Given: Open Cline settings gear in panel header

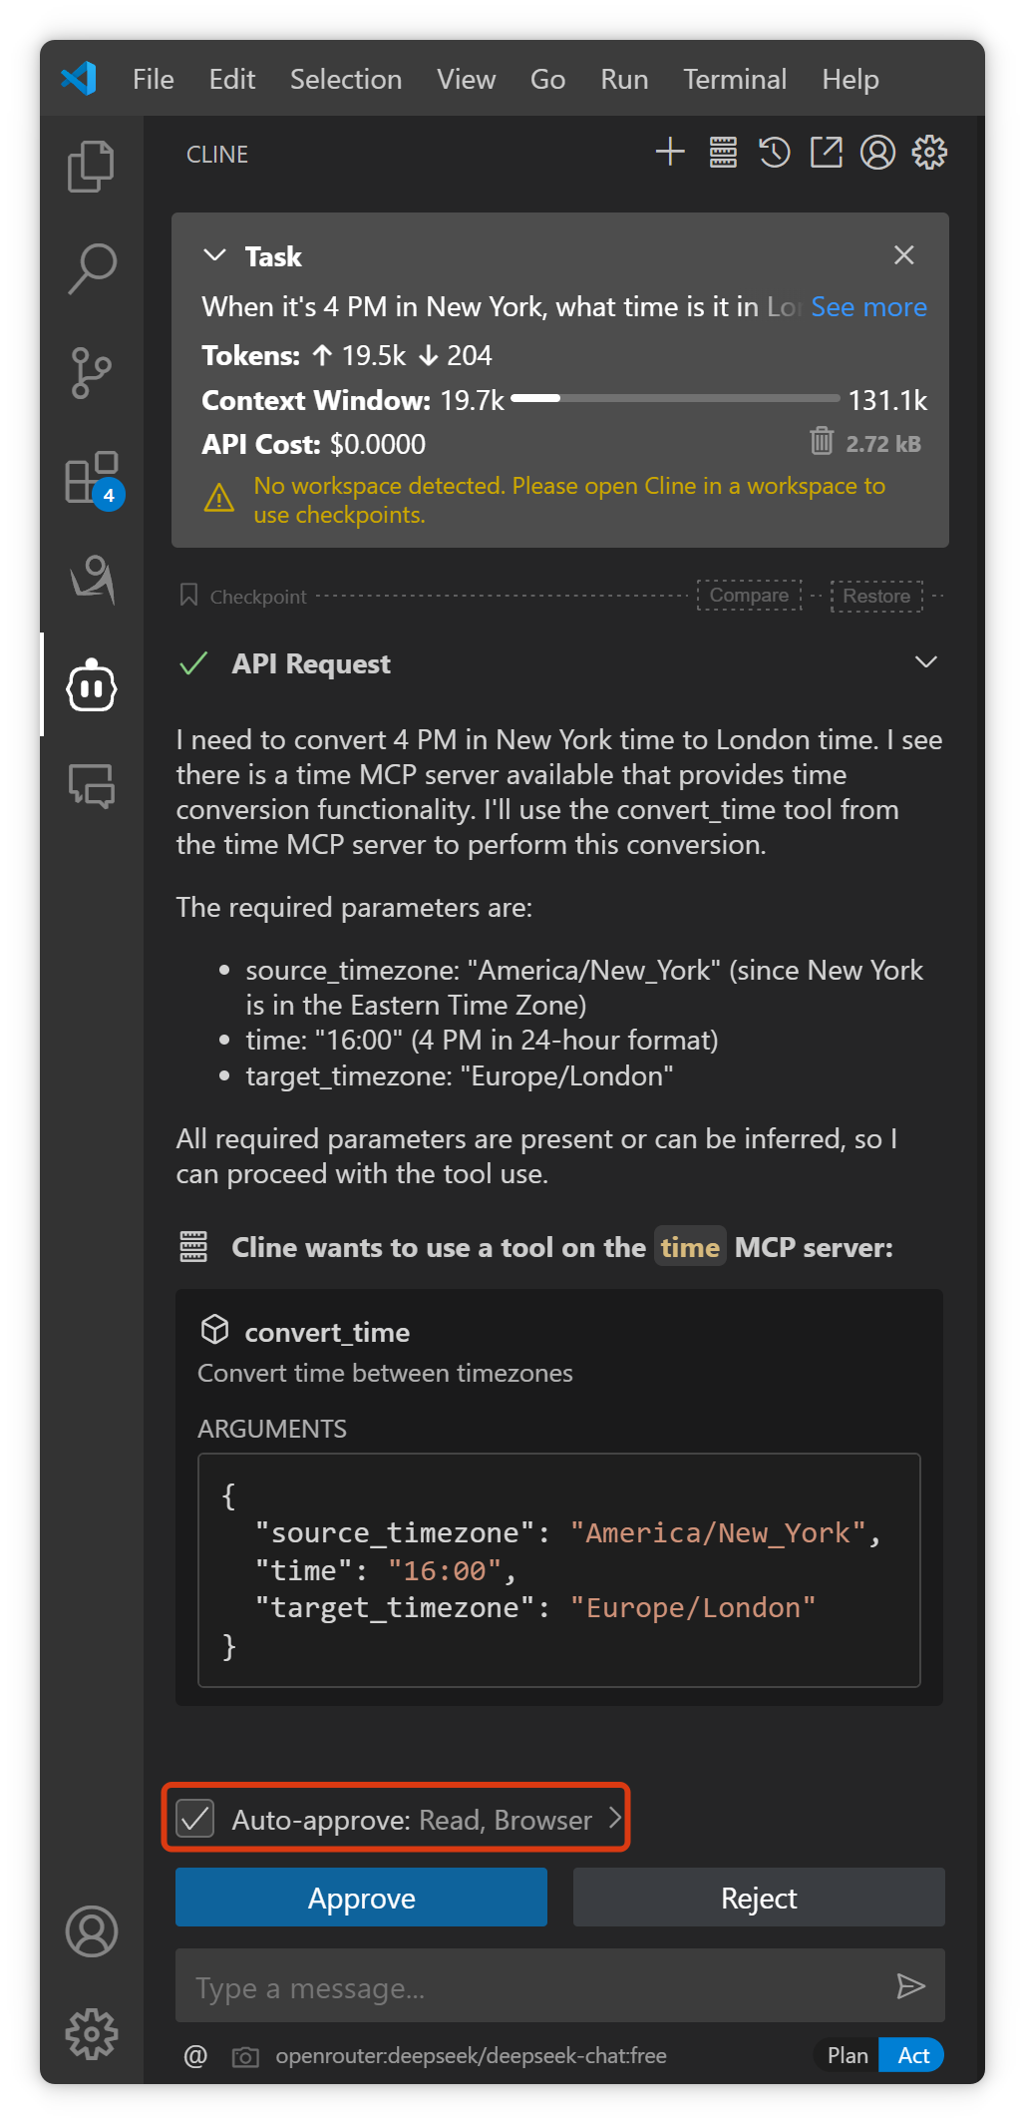Looking at the screenshot, I should [x=929, y=153].
